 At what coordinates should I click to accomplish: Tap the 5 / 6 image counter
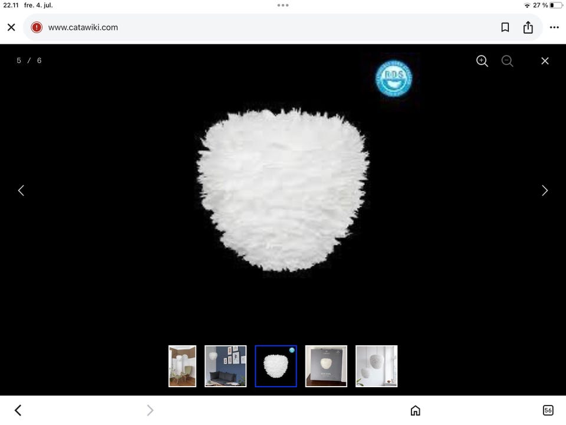(x=29, y=61)
